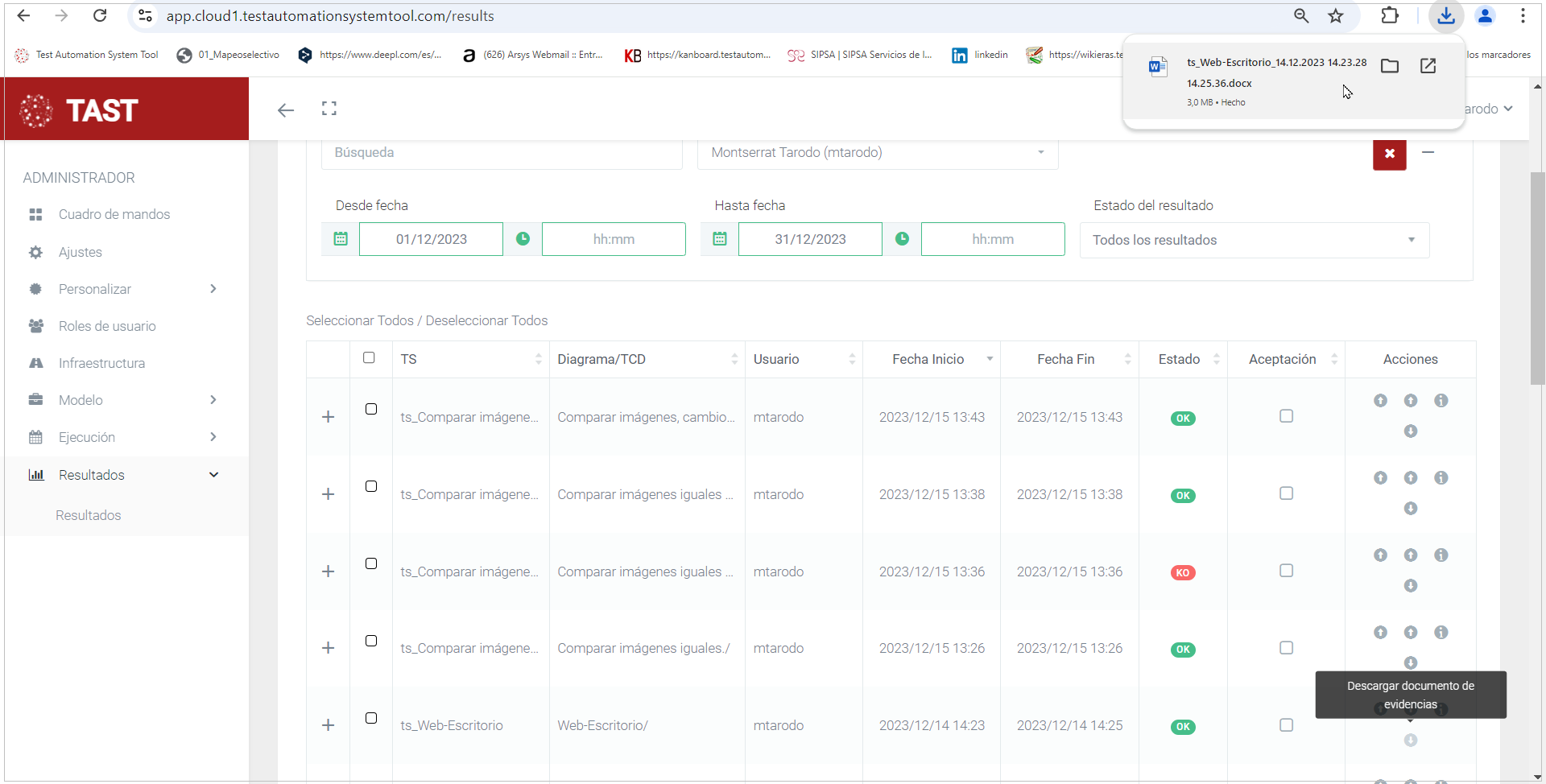Open the Desde fecha calendar icon
The image size is (1546, 784).
pyautogui.click(x=341, y=239)
